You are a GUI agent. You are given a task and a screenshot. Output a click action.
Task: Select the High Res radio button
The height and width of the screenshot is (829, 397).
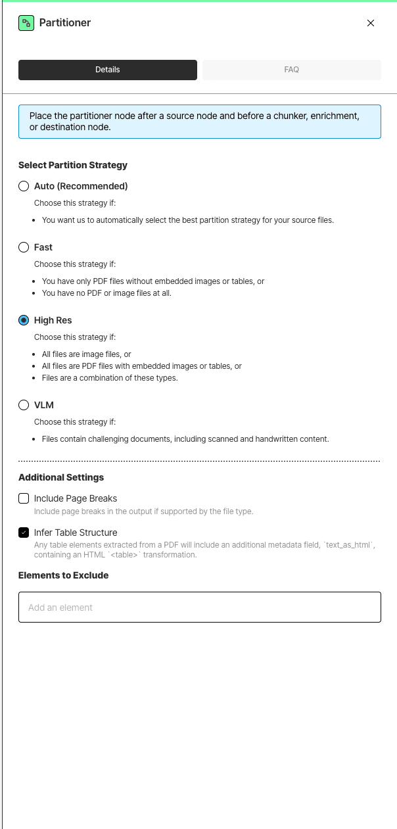pos(24,320)
